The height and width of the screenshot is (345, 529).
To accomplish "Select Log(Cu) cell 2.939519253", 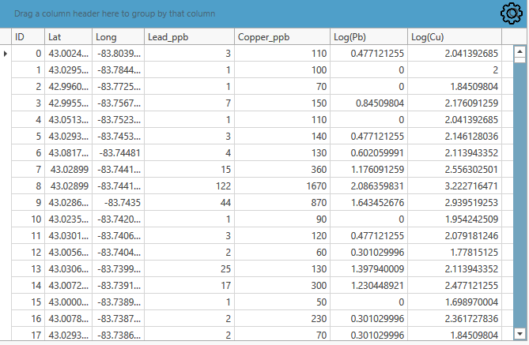I will point(455,203).
